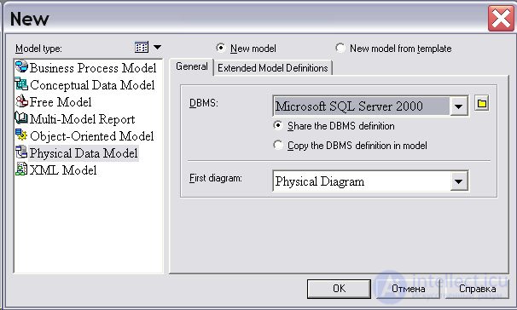Choose Copy the DBMS definition in model

tap(278, 145)
